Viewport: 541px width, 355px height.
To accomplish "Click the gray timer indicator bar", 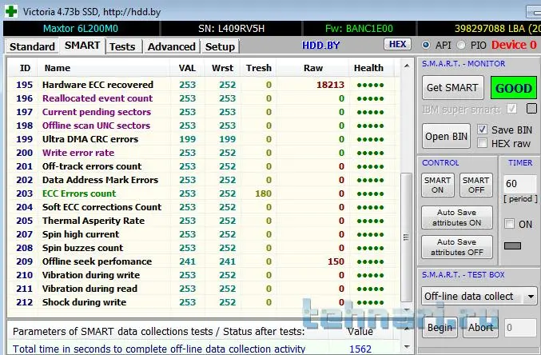I will pyautogui.click(x=512, y=246).
